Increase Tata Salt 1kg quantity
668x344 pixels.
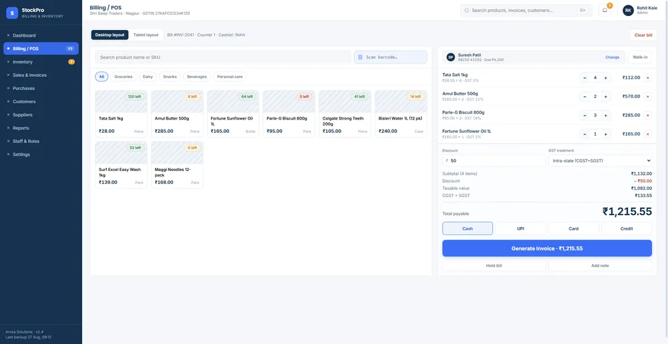(x=605, y=77)
